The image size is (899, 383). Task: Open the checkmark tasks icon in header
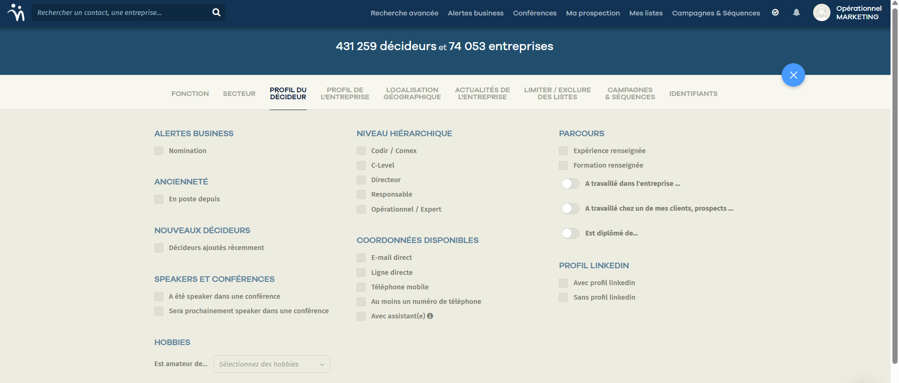(x=775, y=13)
